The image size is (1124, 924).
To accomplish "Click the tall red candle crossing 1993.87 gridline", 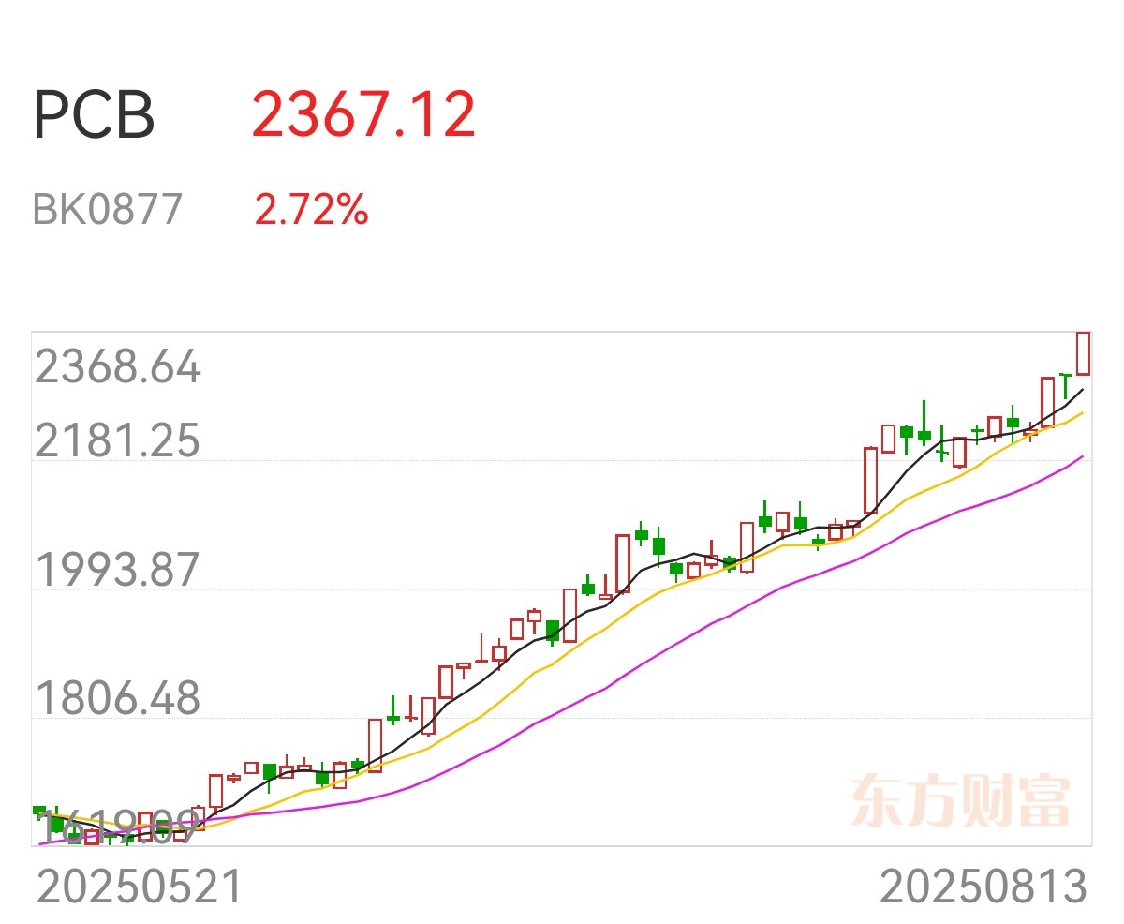I will click(x=623, y=563).
